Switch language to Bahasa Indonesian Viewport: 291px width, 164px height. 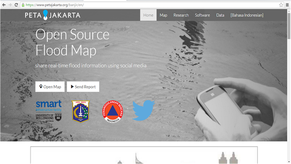(x=247, y=15)
